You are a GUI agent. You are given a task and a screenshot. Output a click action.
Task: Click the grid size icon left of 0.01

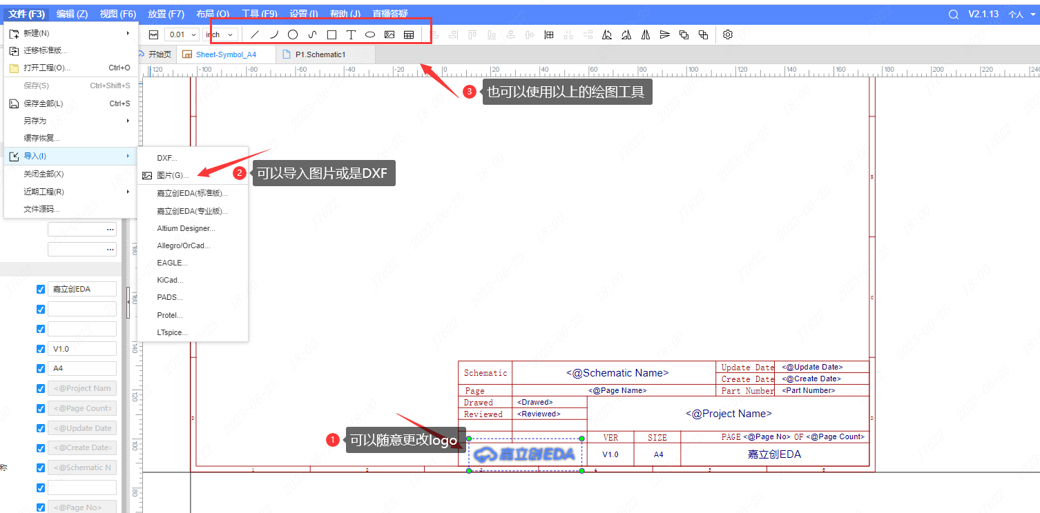[x=153, y=34]
